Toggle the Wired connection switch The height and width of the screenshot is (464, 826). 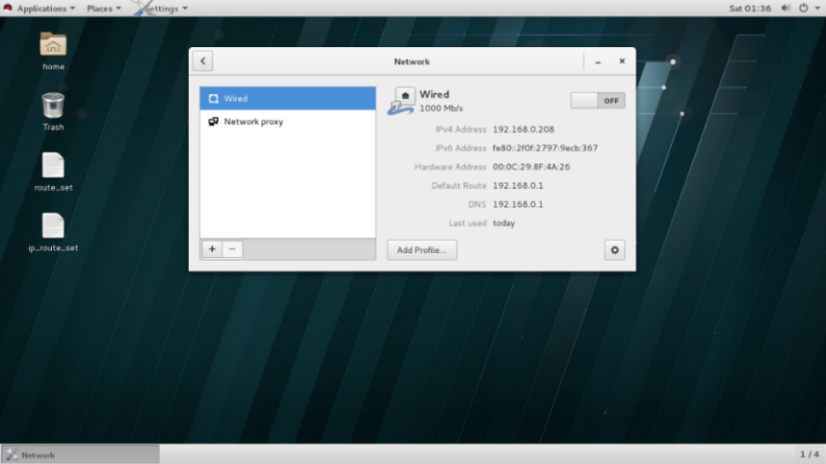point(598,100)
